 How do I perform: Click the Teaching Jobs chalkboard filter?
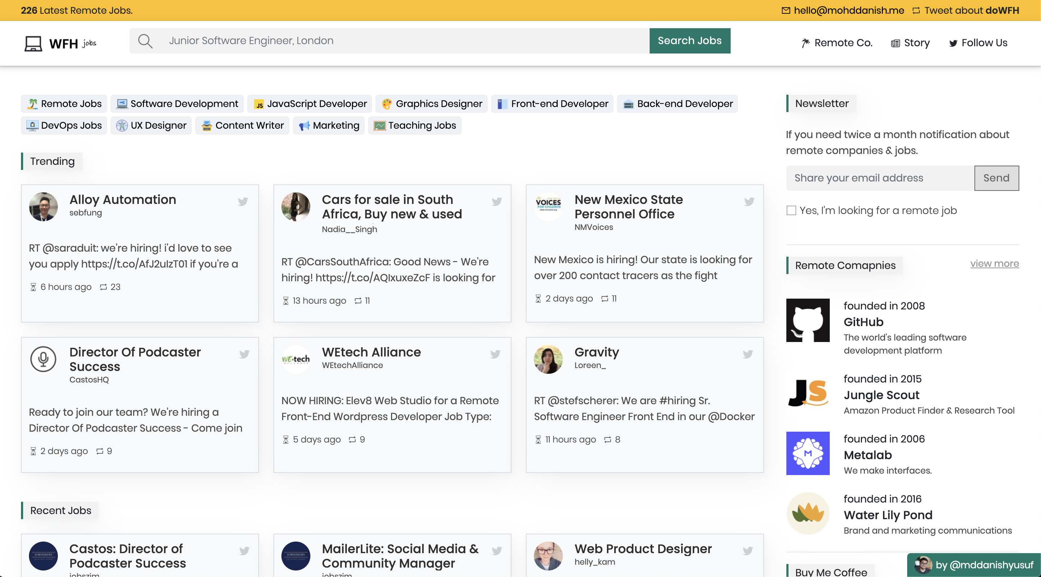pyautogui.click(x=379, y=125)
